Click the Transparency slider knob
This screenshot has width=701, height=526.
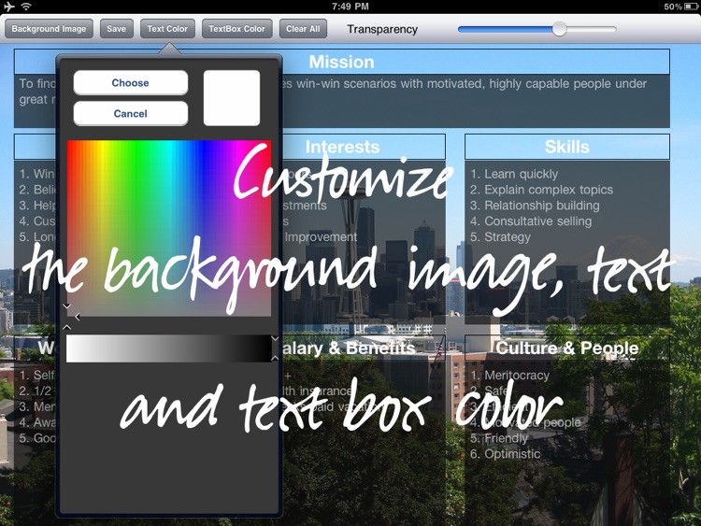tap(559, 29)
